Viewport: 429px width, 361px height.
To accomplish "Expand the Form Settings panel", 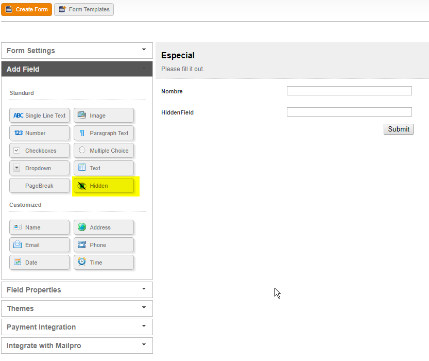I will (77, 51).
